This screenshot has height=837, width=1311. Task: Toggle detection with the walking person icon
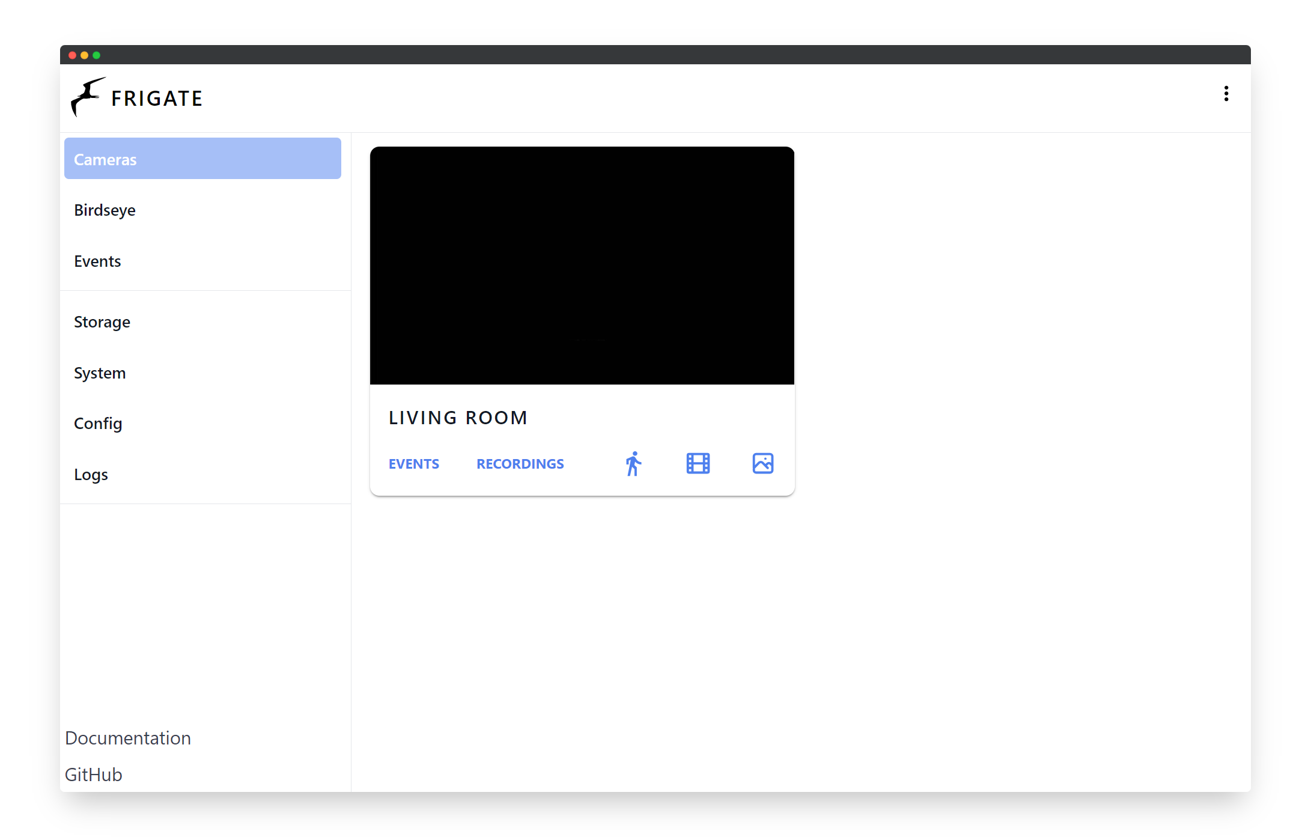[633, 464]
